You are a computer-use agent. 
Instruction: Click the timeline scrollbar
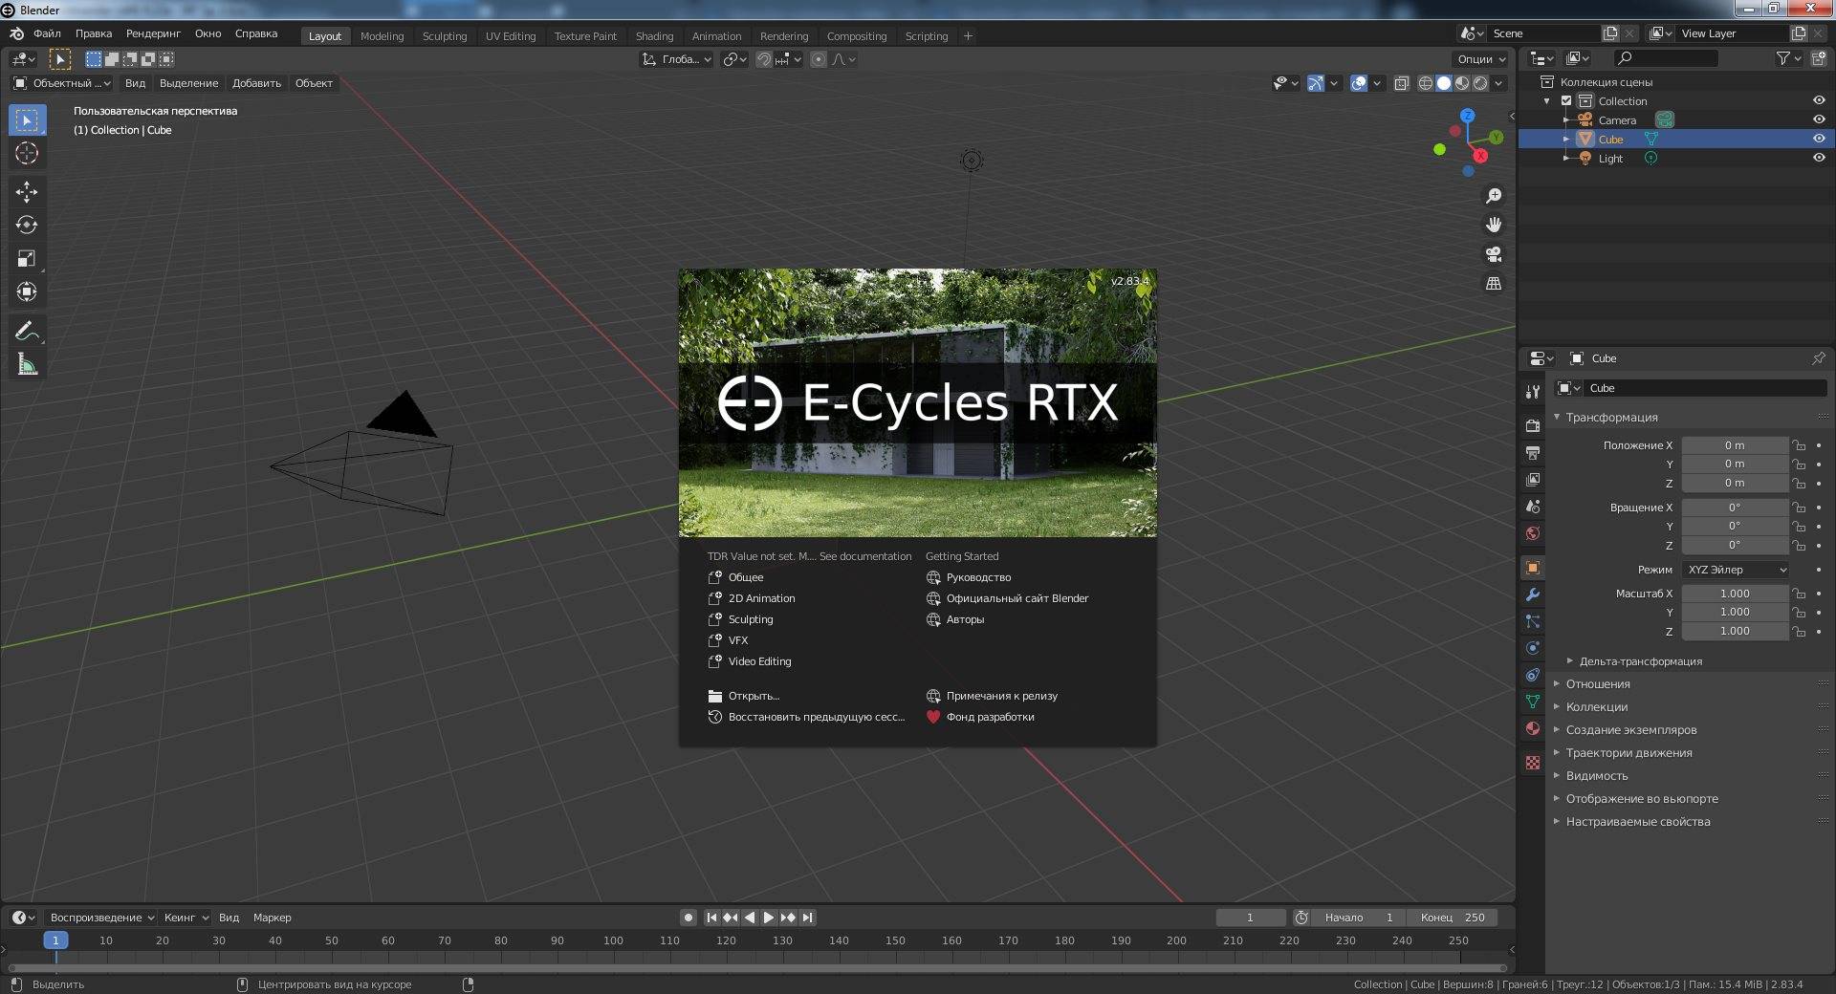(x=757, y=968)
